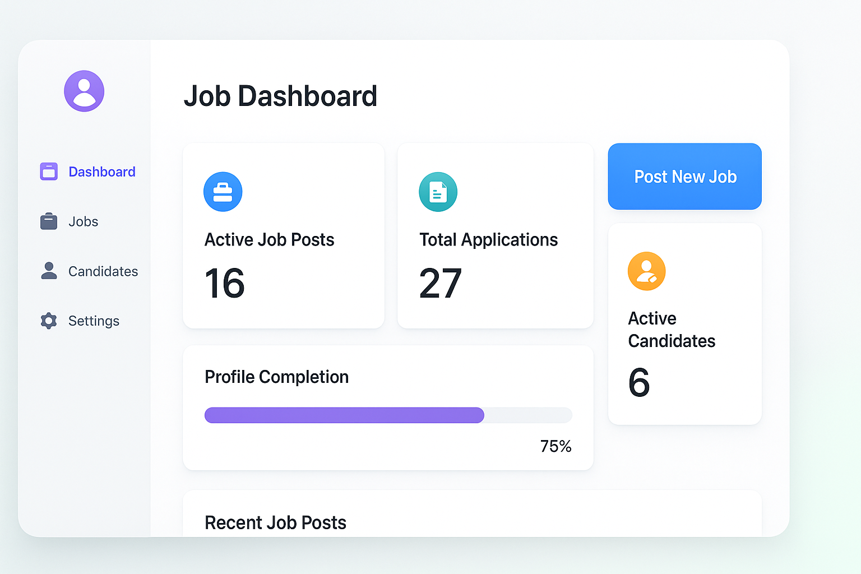Select the Jobs menu entry
The width and height of the screenshot is (861, 574).
pos(83,221)
